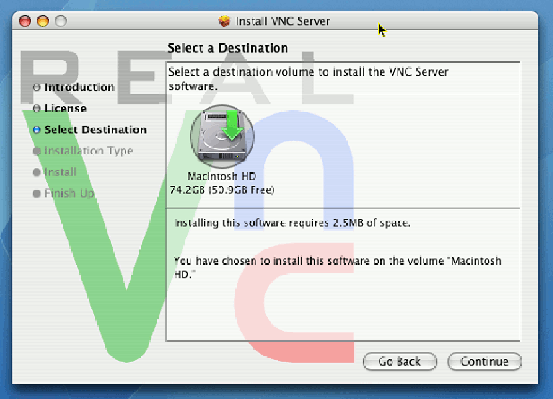Click the Install VNC Server window title

click(x=283, y=21)
